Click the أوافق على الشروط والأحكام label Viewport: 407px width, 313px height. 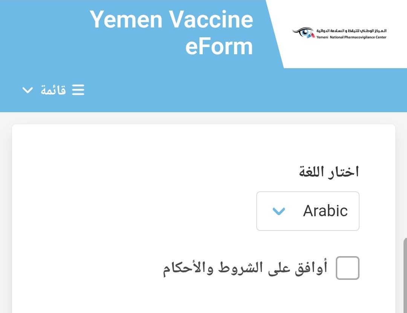click(245, 268)
